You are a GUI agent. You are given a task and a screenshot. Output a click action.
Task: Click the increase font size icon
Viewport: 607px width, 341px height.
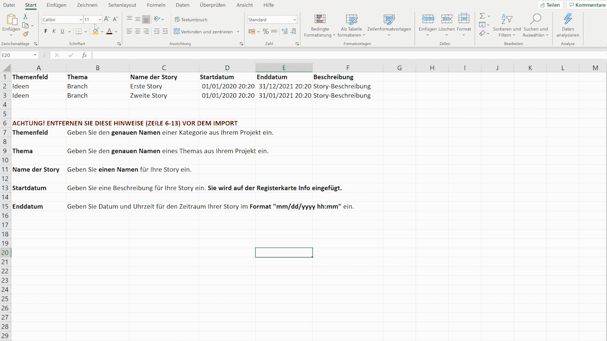point(107,19)
